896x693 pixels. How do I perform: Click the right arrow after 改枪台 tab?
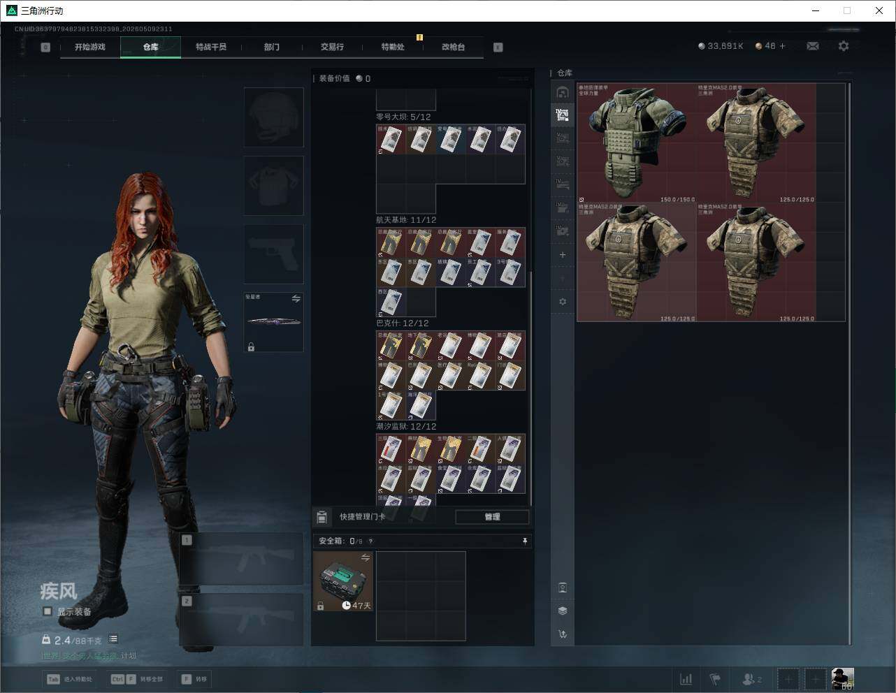pos(498,48)
